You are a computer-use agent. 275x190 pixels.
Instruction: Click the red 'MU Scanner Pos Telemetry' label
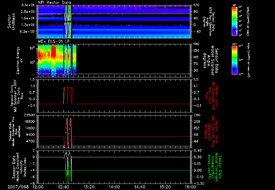211,131
